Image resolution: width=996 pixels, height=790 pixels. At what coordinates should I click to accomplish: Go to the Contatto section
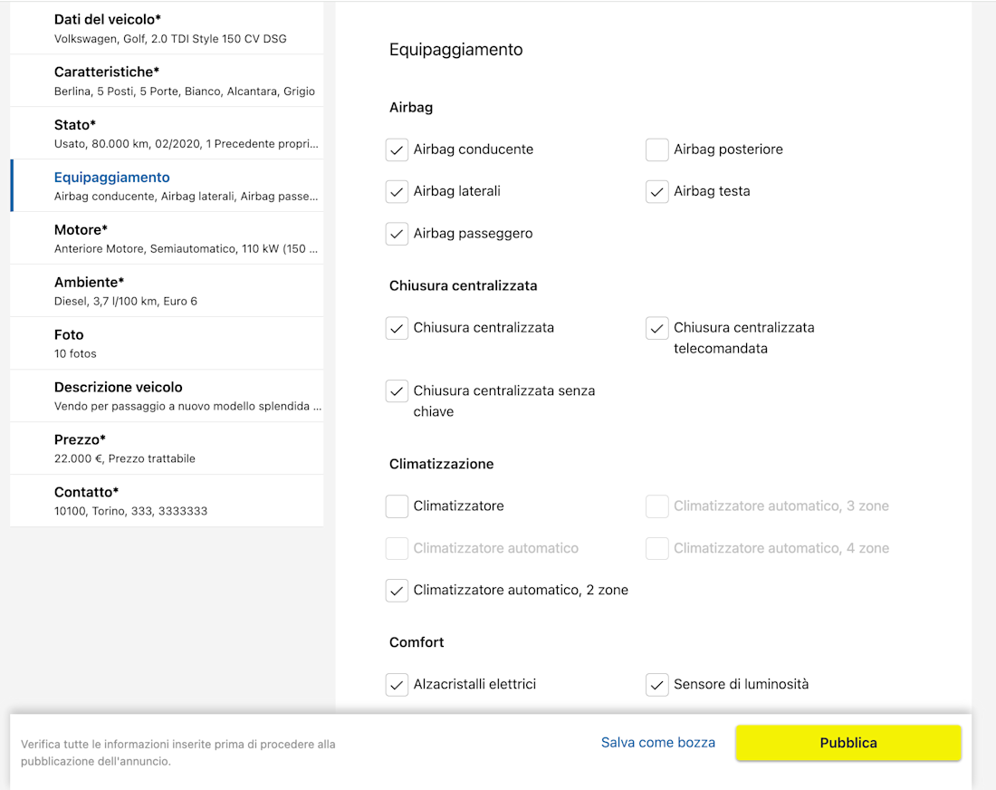point(167,501)
